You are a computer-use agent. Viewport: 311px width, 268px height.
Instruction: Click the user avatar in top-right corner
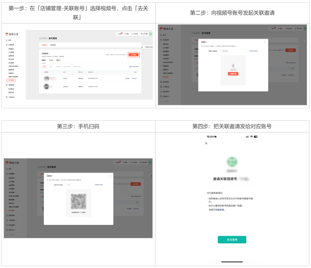click(151, 34)
